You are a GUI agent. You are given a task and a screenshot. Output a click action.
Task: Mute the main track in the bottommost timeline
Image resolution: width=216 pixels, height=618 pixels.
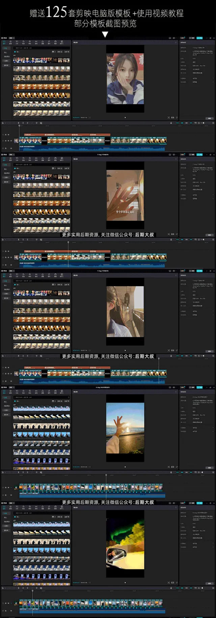pyautogui.click(x=11, y=603)
